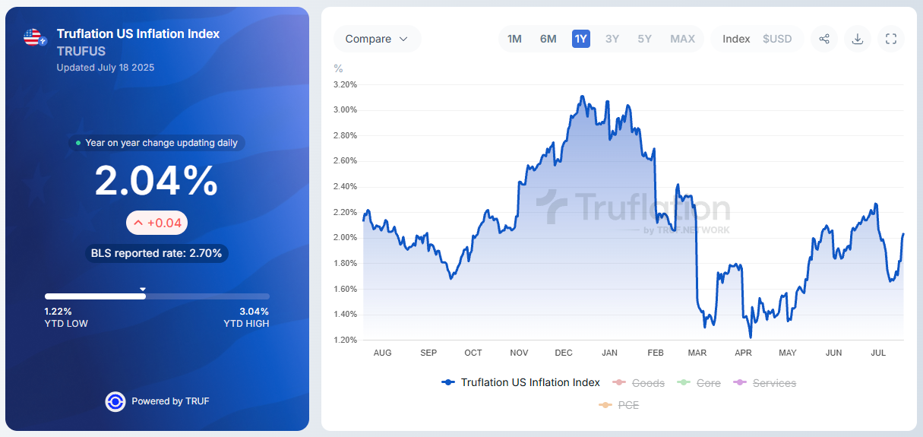Click the share icon button

824,39
